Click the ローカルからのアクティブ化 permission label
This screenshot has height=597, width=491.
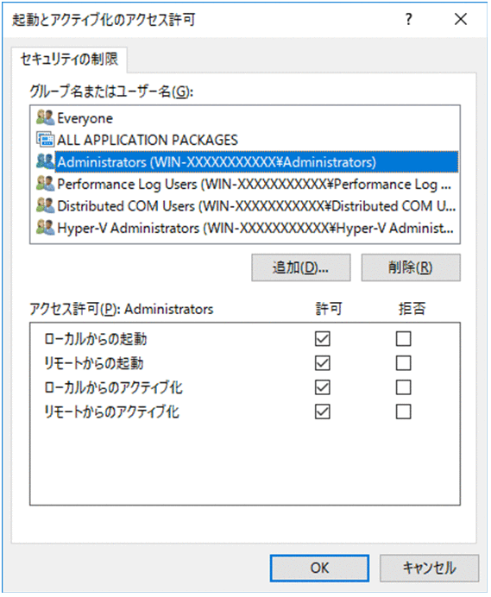[114, 387]
